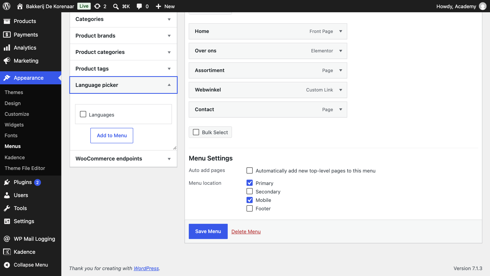Image resolution: width=490 pixels, height=276 pixels.
Task: Open the Academy user avatar
Action: (x=483, y=6)
